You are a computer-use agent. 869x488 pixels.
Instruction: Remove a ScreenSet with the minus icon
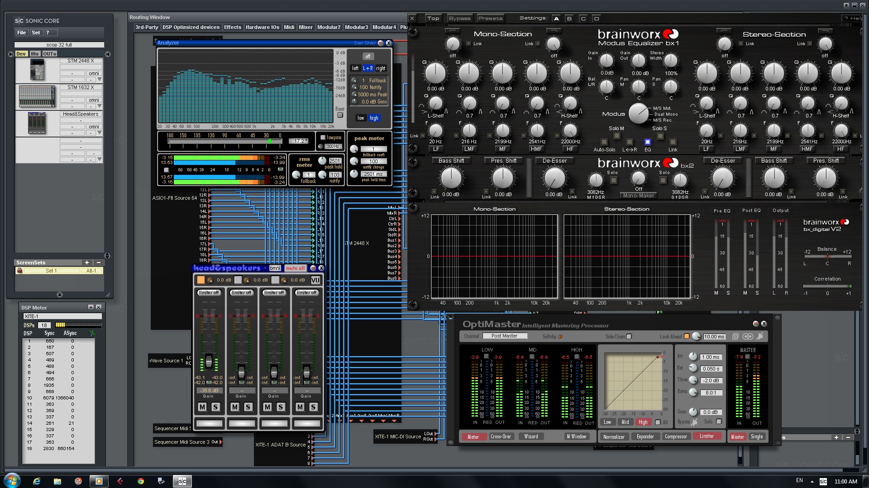(98, 263)
